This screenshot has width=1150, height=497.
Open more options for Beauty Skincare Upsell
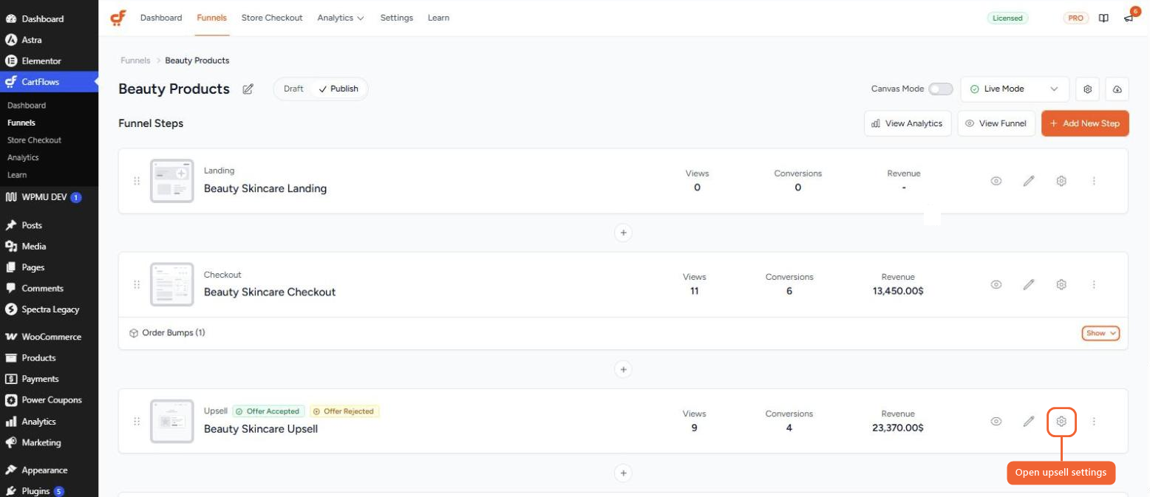coord(1094,421)
